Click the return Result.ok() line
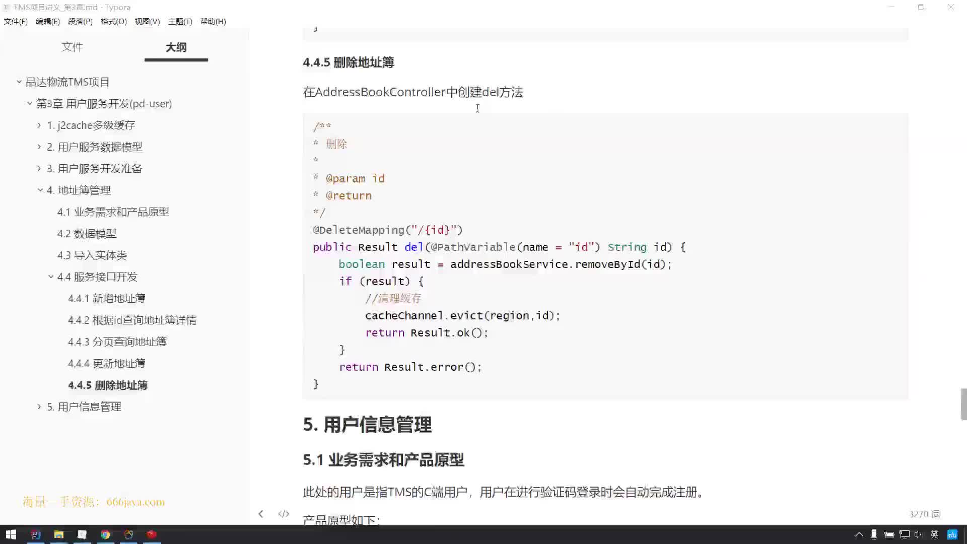 pyautogui.click(x=427, y=333)
